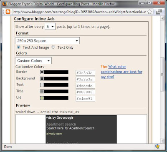Open the What color combinations tip link
This screenshot has width=167, height=152.
(121, 72)
